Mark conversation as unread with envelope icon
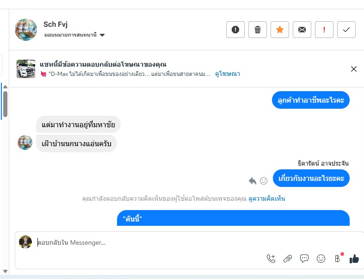The height and width of the screenshot is (279, 364). click(302, 30)
